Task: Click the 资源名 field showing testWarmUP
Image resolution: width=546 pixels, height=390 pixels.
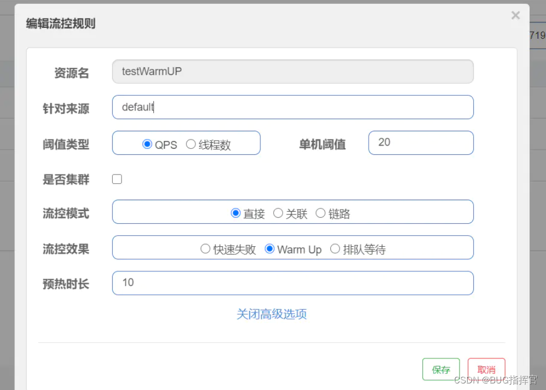Action: [x=292, y=72]
